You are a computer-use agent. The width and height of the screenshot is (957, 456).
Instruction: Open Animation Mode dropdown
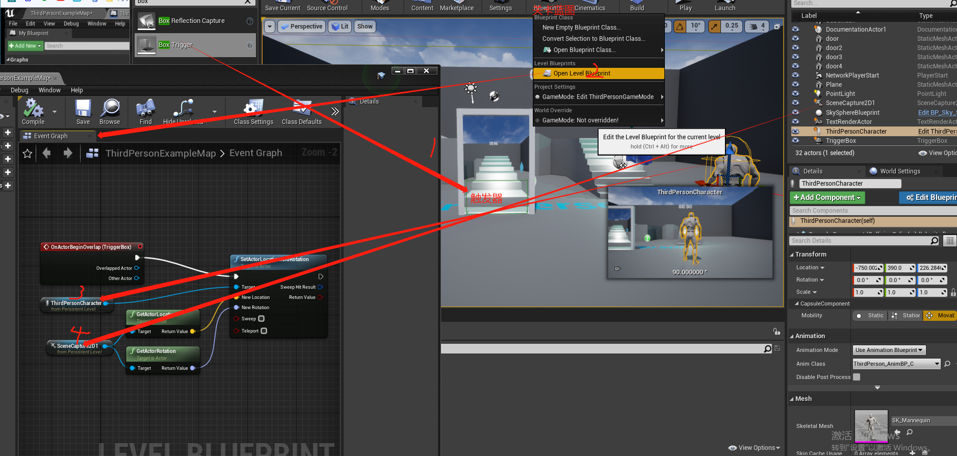point(889,350)
